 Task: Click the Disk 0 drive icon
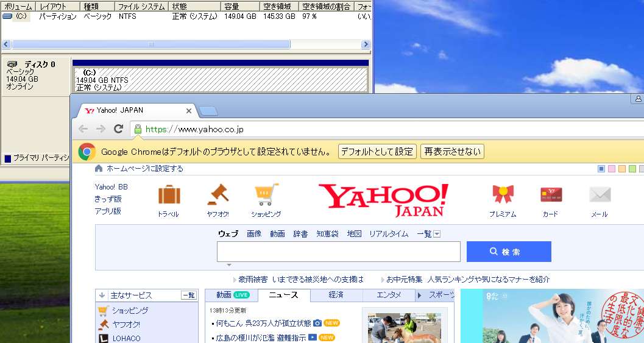(12, 64)
